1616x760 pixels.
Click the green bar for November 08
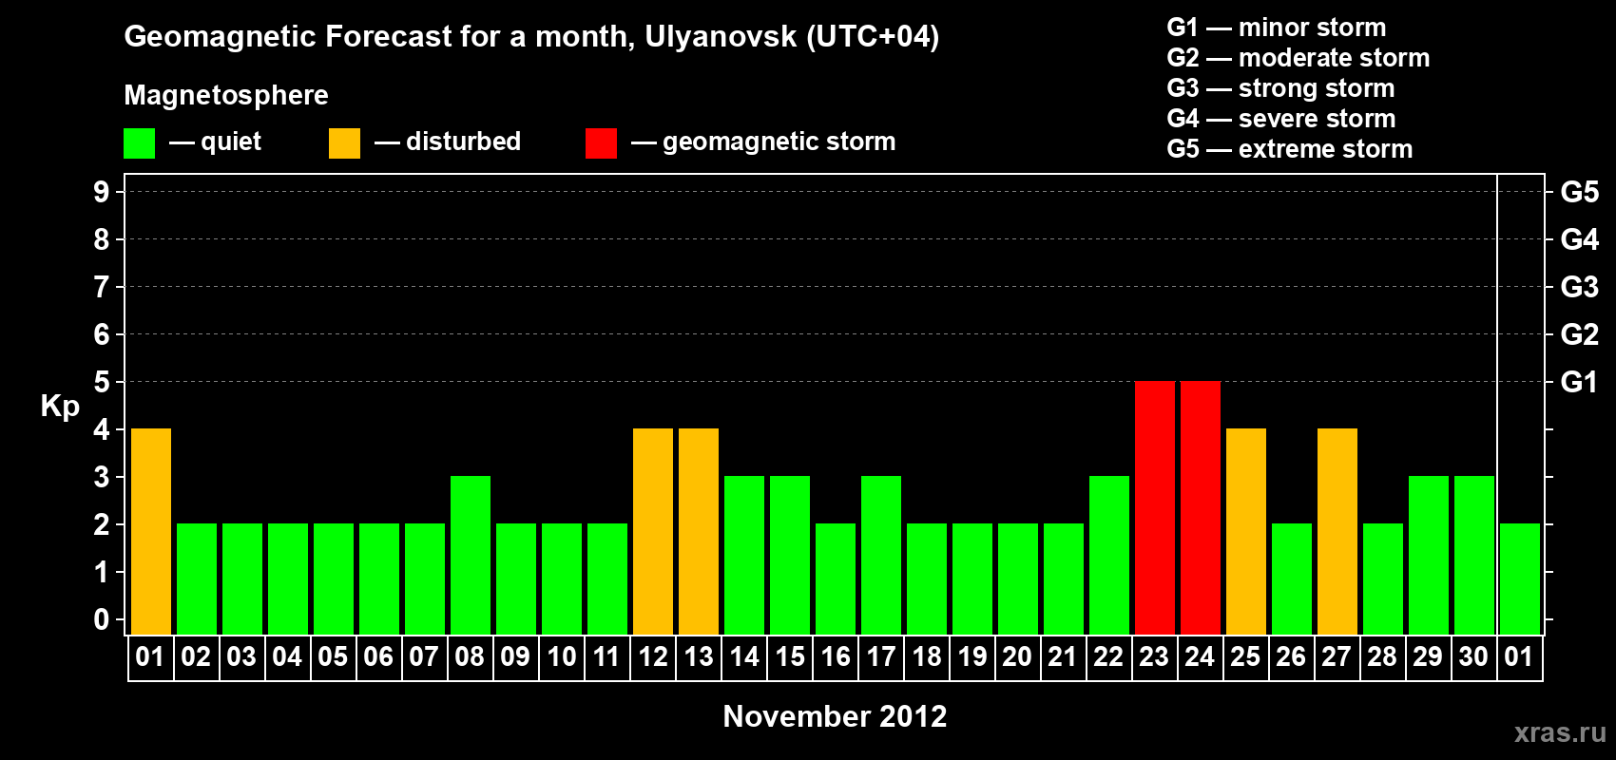click(x=471, y=555)
